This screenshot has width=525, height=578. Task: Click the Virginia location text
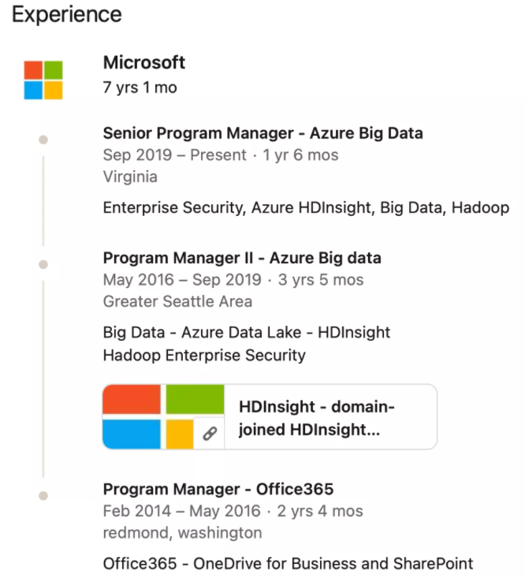coord(130,177)
